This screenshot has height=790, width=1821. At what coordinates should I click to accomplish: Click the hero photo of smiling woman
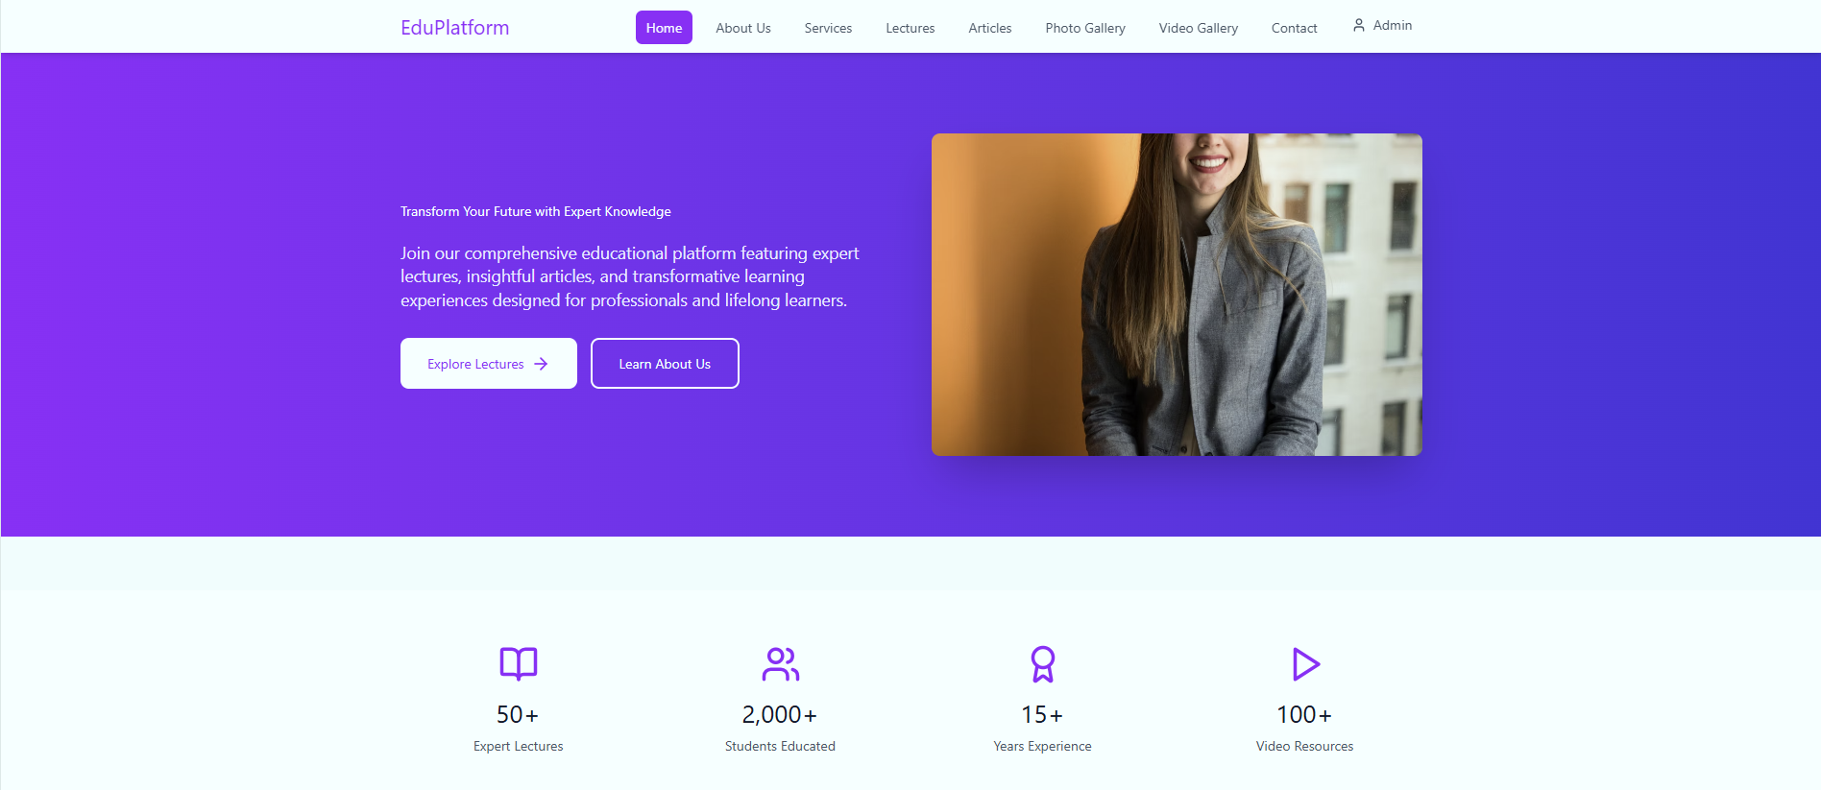[1177, 295]
